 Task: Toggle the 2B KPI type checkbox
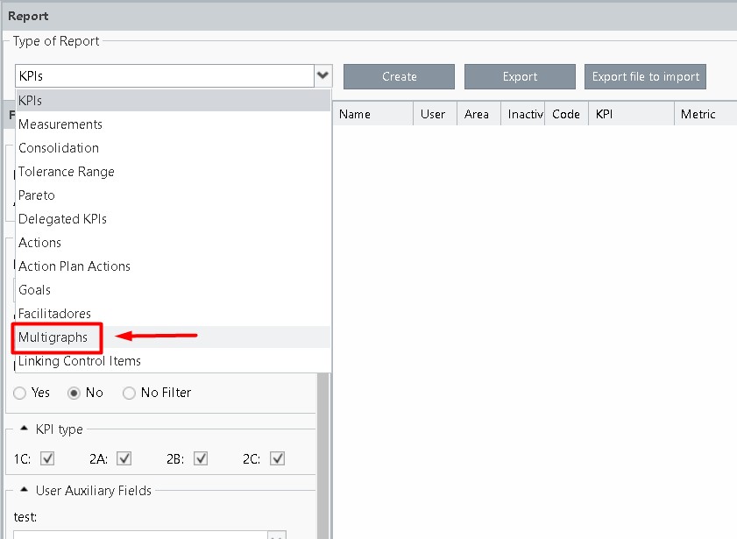202,458
